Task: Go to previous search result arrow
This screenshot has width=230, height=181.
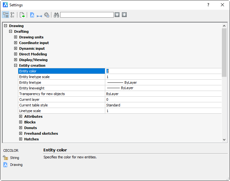Action: [x=117, y=15]
